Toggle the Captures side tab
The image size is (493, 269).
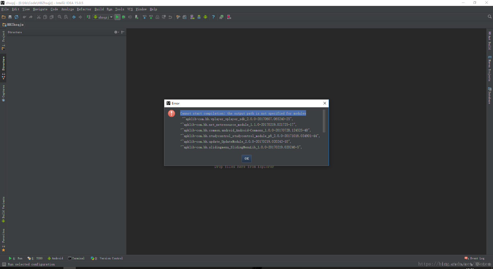coord(3,93)
